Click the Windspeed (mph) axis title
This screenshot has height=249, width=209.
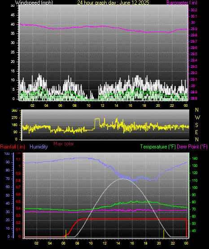click(34, 3)
